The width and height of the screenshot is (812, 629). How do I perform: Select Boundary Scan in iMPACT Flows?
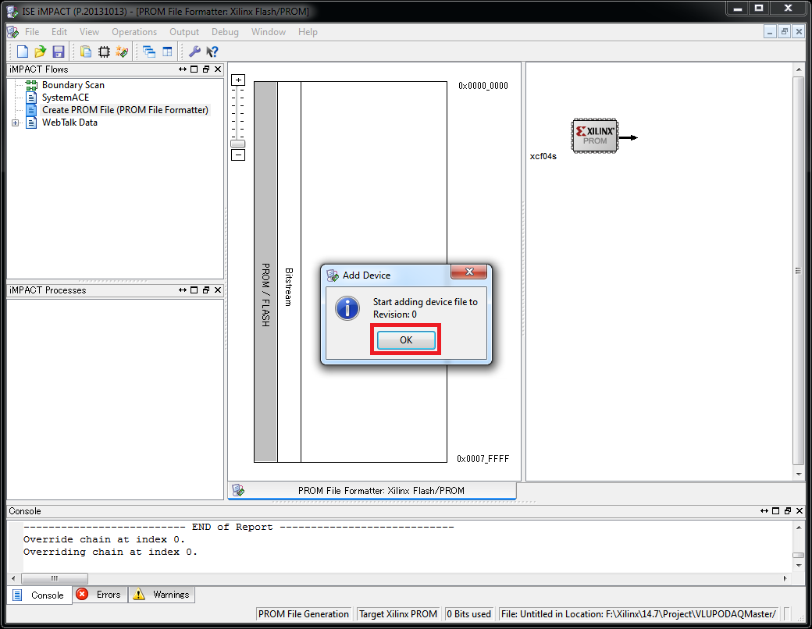[73, 85]
